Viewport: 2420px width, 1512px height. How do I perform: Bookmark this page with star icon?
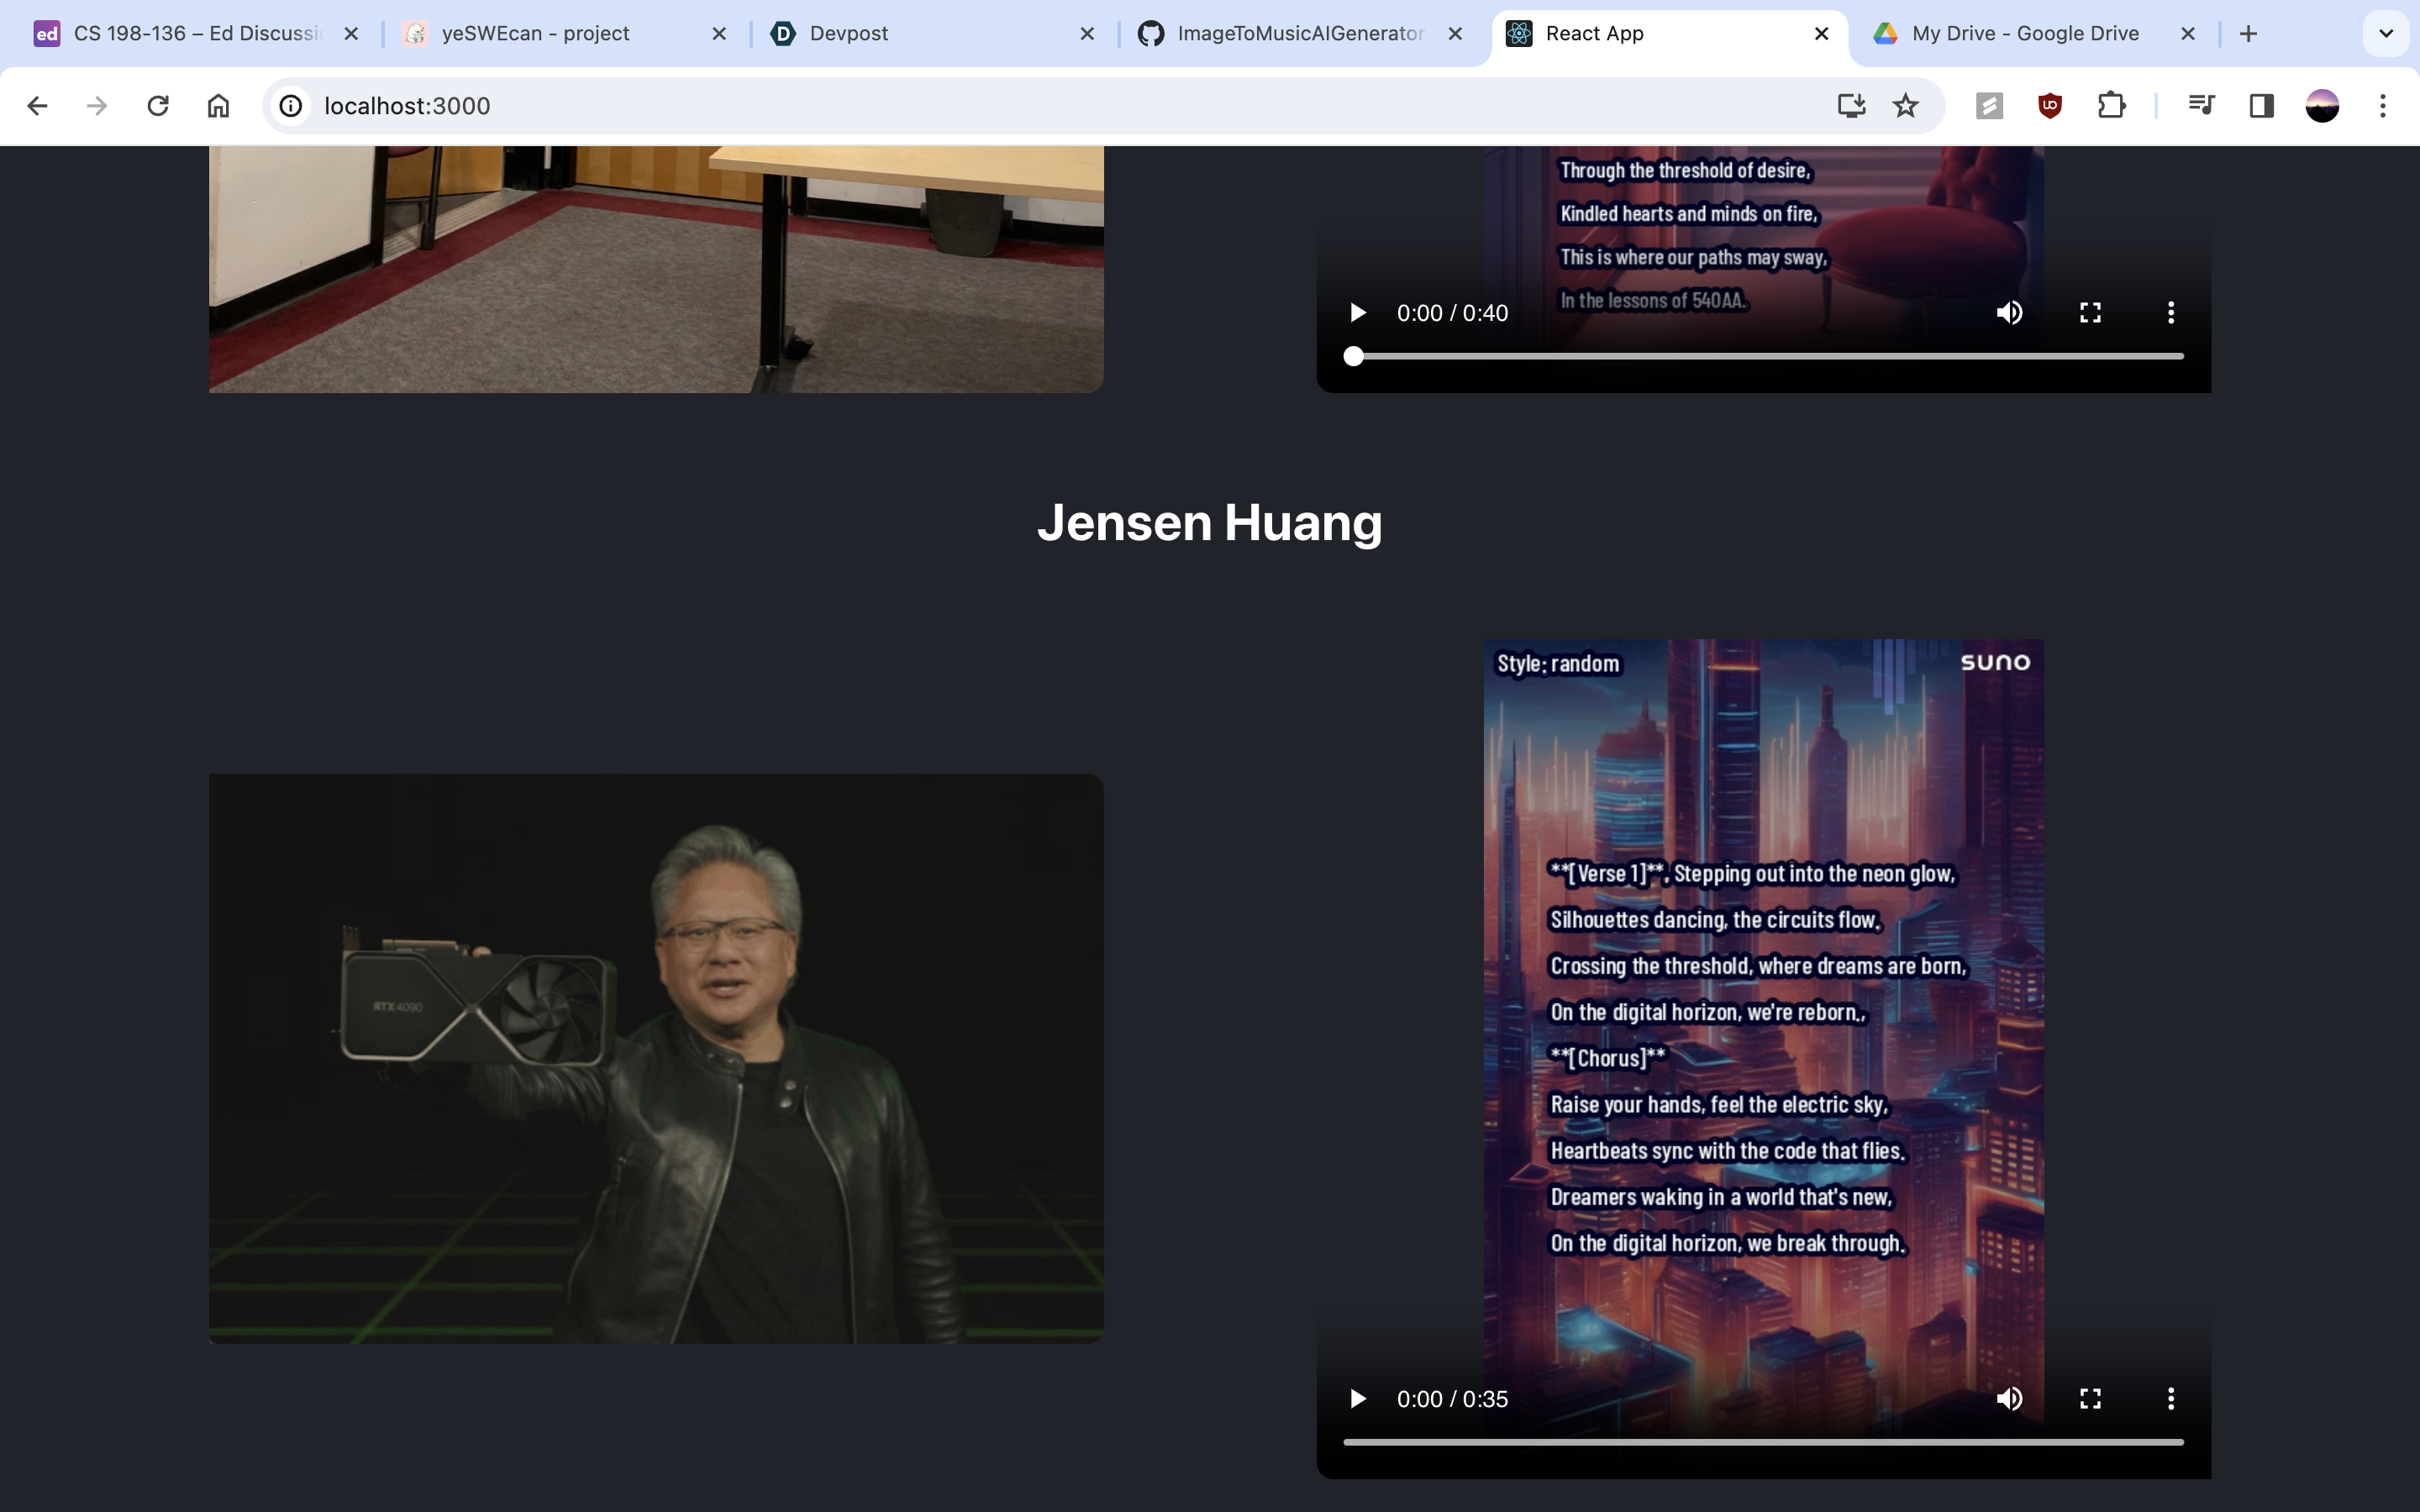pos(1906,106)
